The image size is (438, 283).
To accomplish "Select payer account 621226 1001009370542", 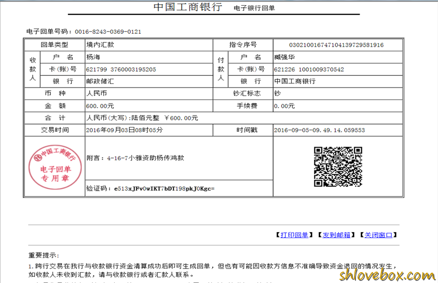I will coord(309,69).
